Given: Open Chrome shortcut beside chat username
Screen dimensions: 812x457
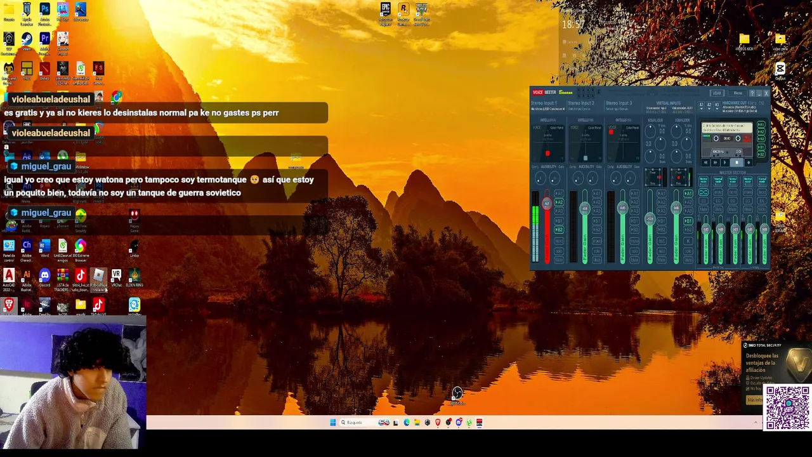Looking at the screenshot, I should point(117,97).
